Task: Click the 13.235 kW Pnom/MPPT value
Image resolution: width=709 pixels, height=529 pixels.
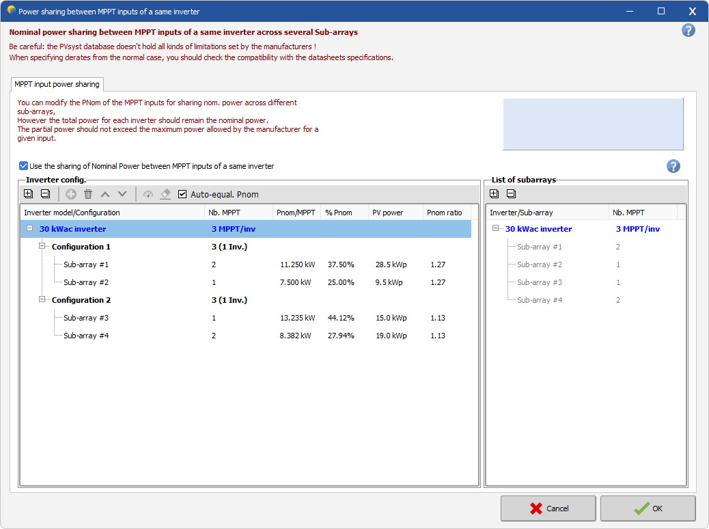Action: tap(298, 318)
